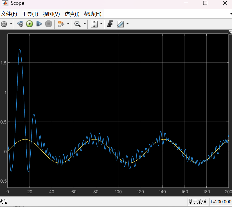
Task: Click the Scale axes limits icon
Action: 94,24
